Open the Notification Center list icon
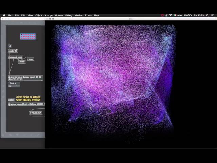This screenshot has height=163, width=217. tap(212, 15)
